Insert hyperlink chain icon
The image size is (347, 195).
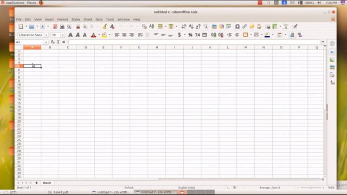point(245,27)
